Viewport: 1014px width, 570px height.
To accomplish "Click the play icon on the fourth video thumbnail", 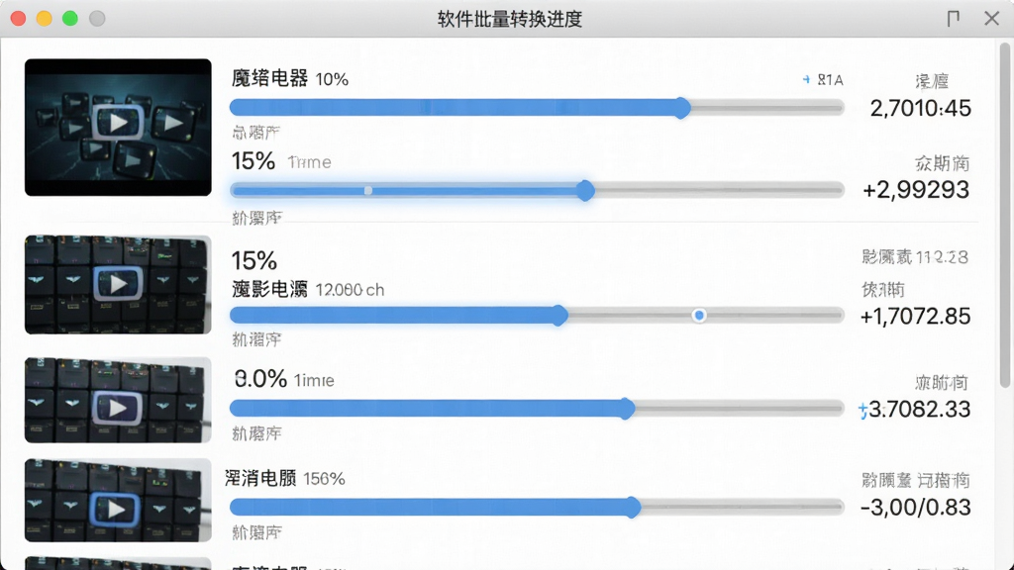I will tap(115, 510).
